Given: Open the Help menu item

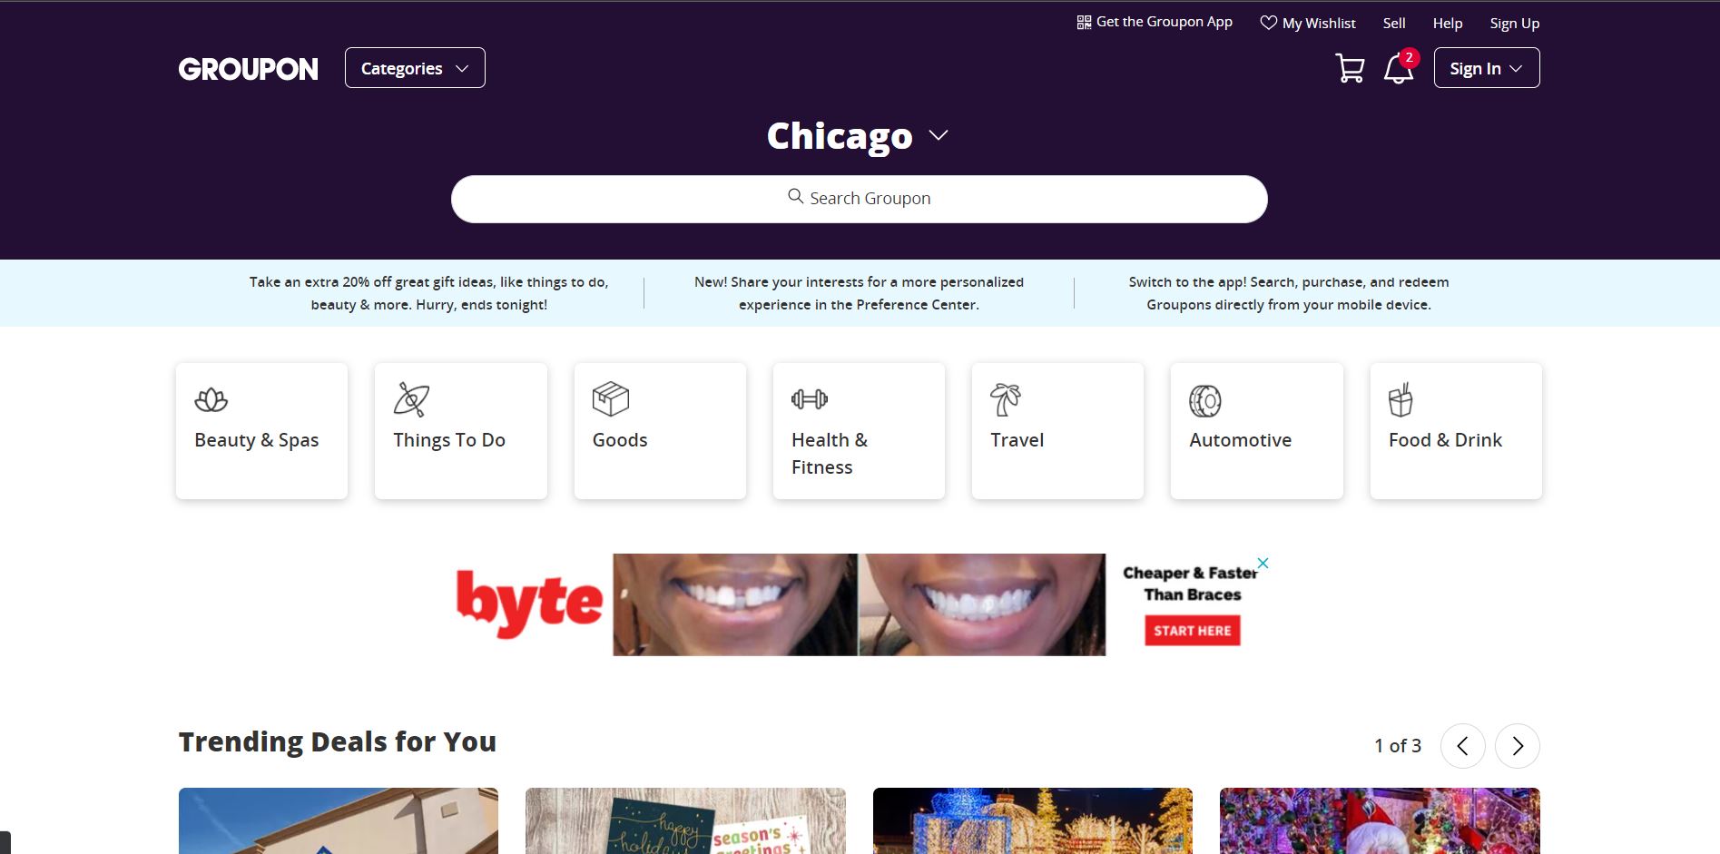Looking at the screenshot, I should click(1448, 23).
